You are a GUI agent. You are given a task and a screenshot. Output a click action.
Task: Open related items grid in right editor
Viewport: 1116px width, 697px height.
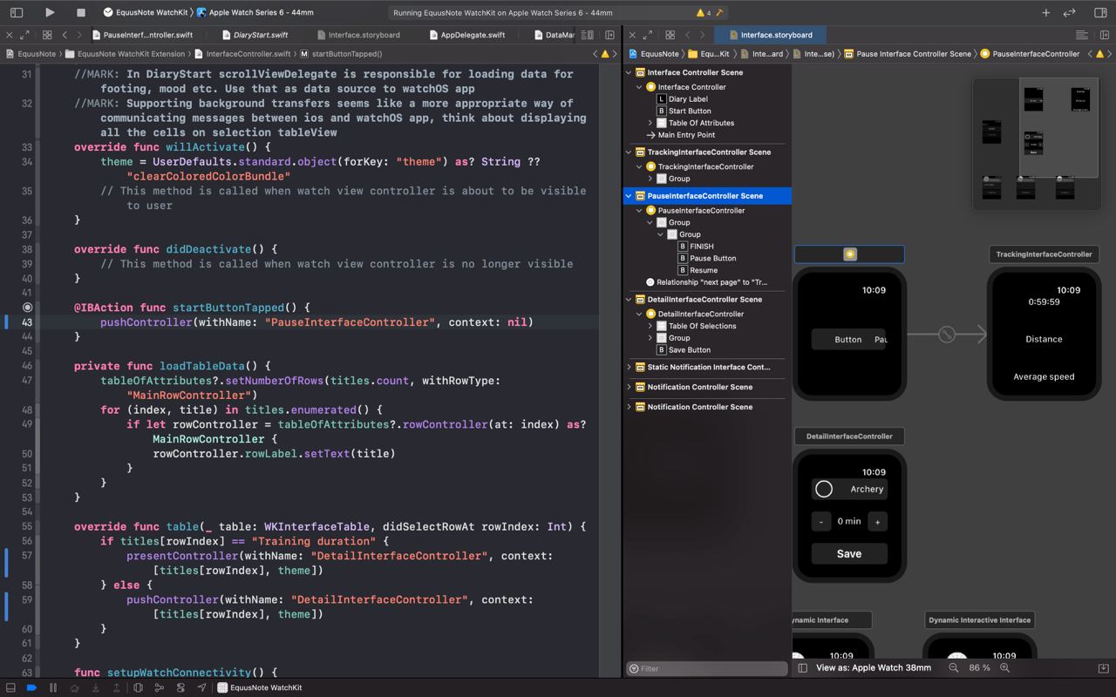(x=670, y=35)
